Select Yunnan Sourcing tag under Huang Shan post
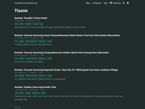The width and height of the screenshot is (145, 109). pos(31,58)
